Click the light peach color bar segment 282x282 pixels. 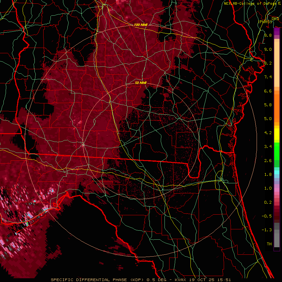pyautogui.click(x=277, y=64)
